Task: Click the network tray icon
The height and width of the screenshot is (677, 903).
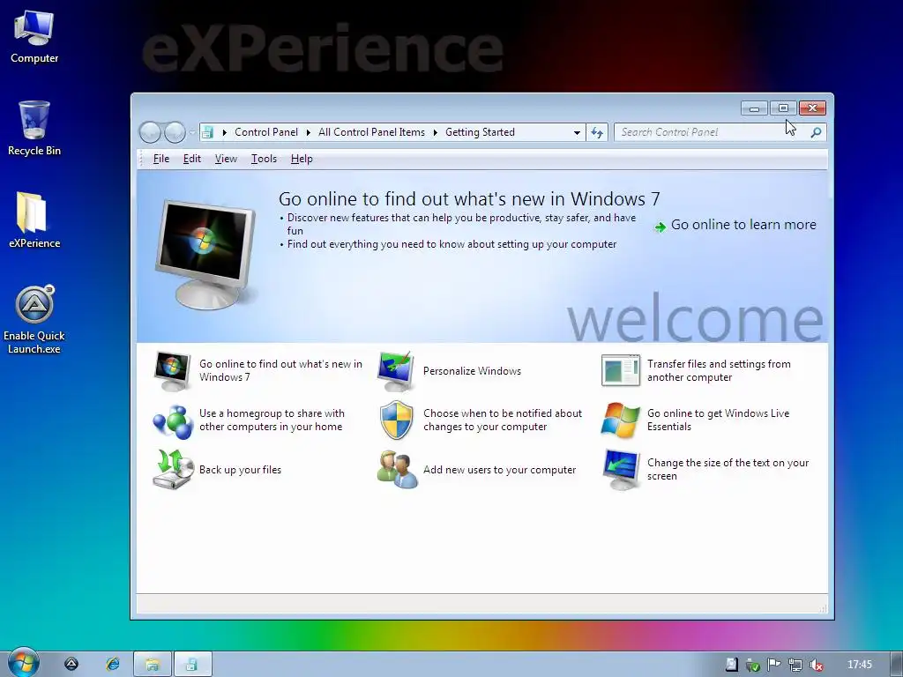Action: (x=795, y=665)
